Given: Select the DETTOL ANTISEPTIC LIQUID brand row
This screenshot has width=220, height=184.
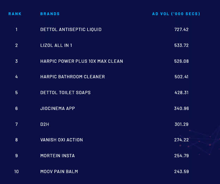Looking at the screenshot, I should point(71,30).
